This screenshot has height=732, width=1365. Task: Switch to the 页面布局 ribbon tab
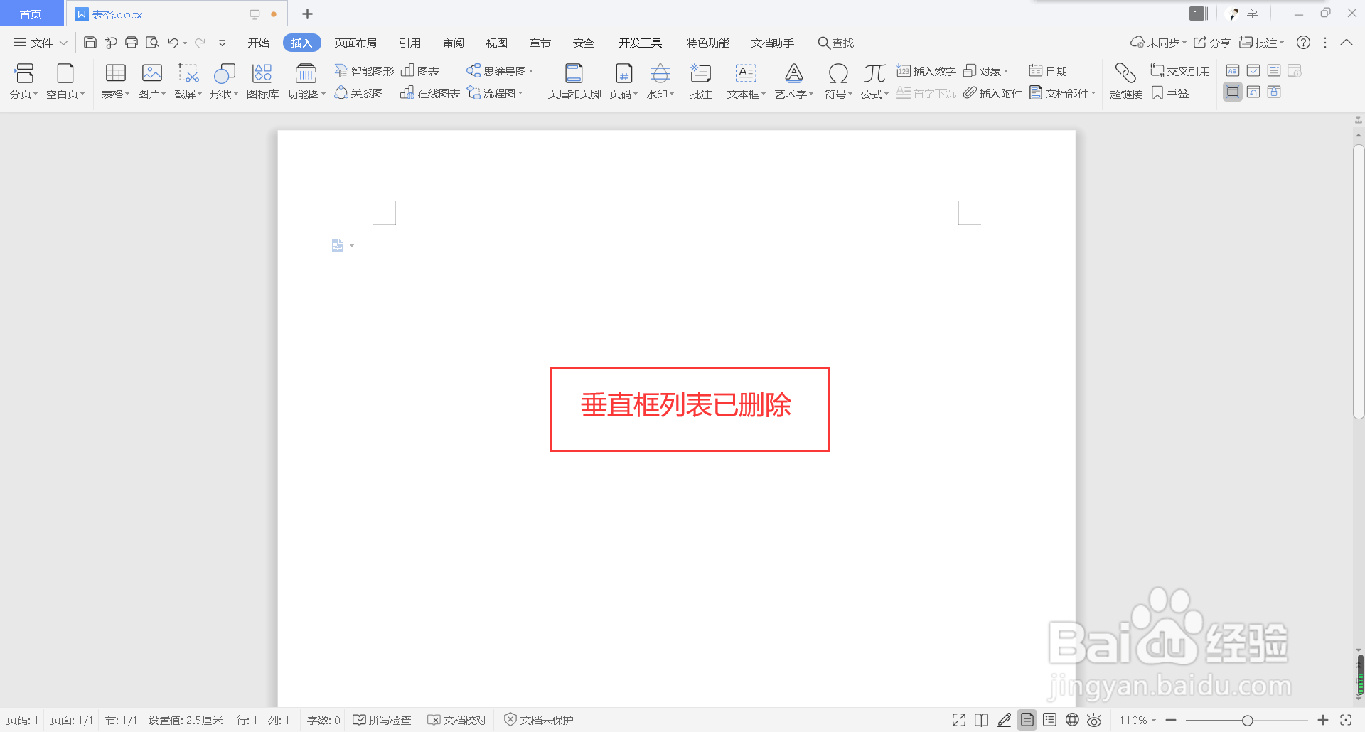355,43
